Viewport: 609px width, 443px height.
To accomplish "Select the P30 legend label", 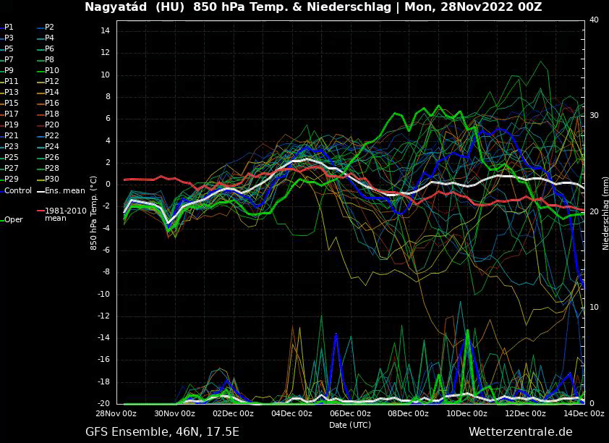I will point(51,179).
